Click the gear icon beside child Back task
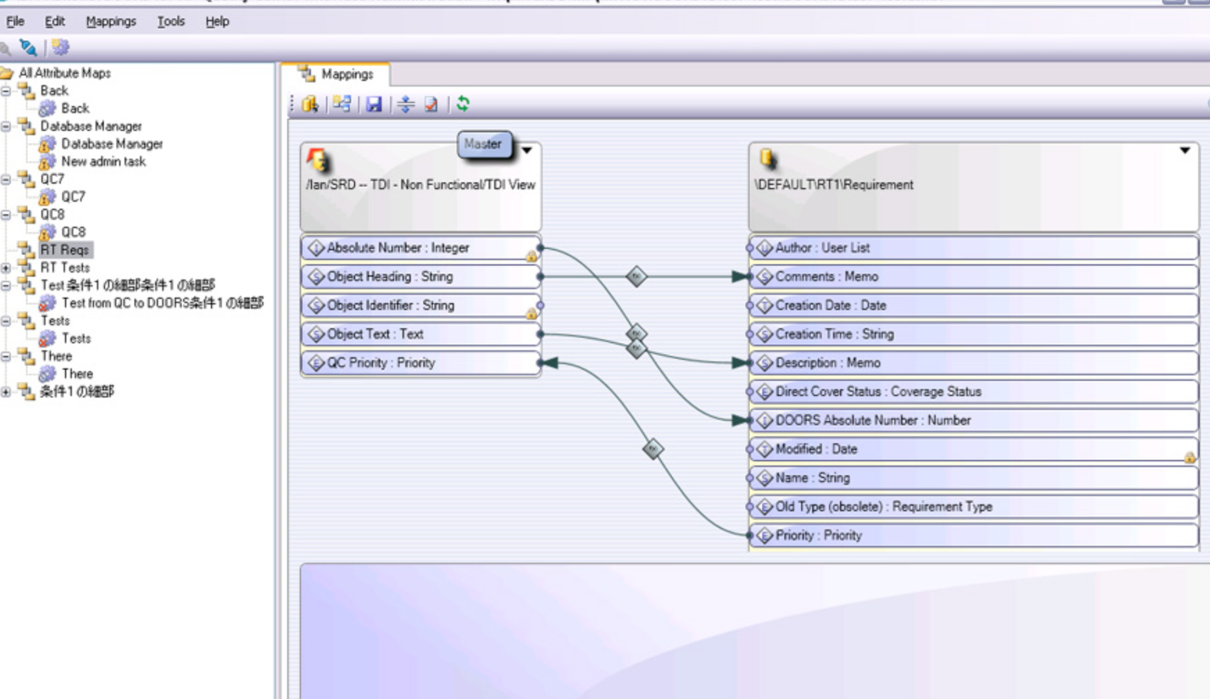 point(47,108)
